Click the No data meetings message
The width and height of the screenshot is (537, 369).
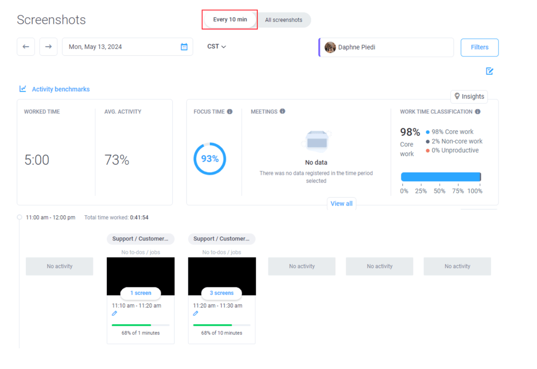[316, 162]
